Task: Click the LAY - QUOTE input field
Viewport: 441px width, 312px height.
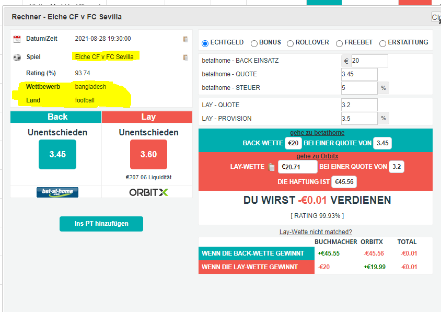Action: click(359, 105)
